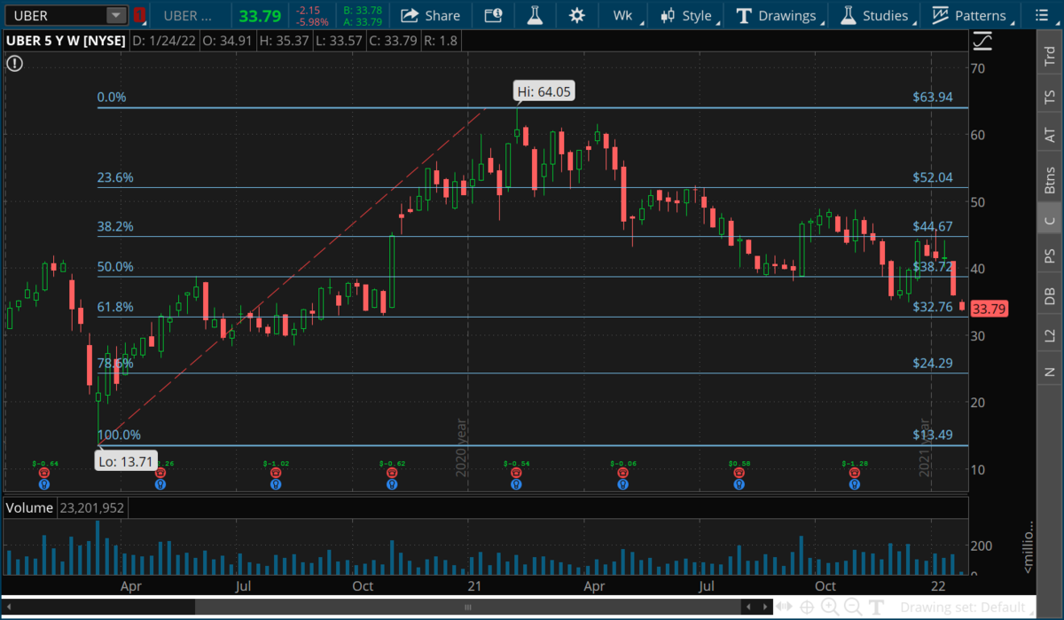Click the blue bulb icon under $-1.02
This screenshot has height=620, width=1064.
click(276, 484)
